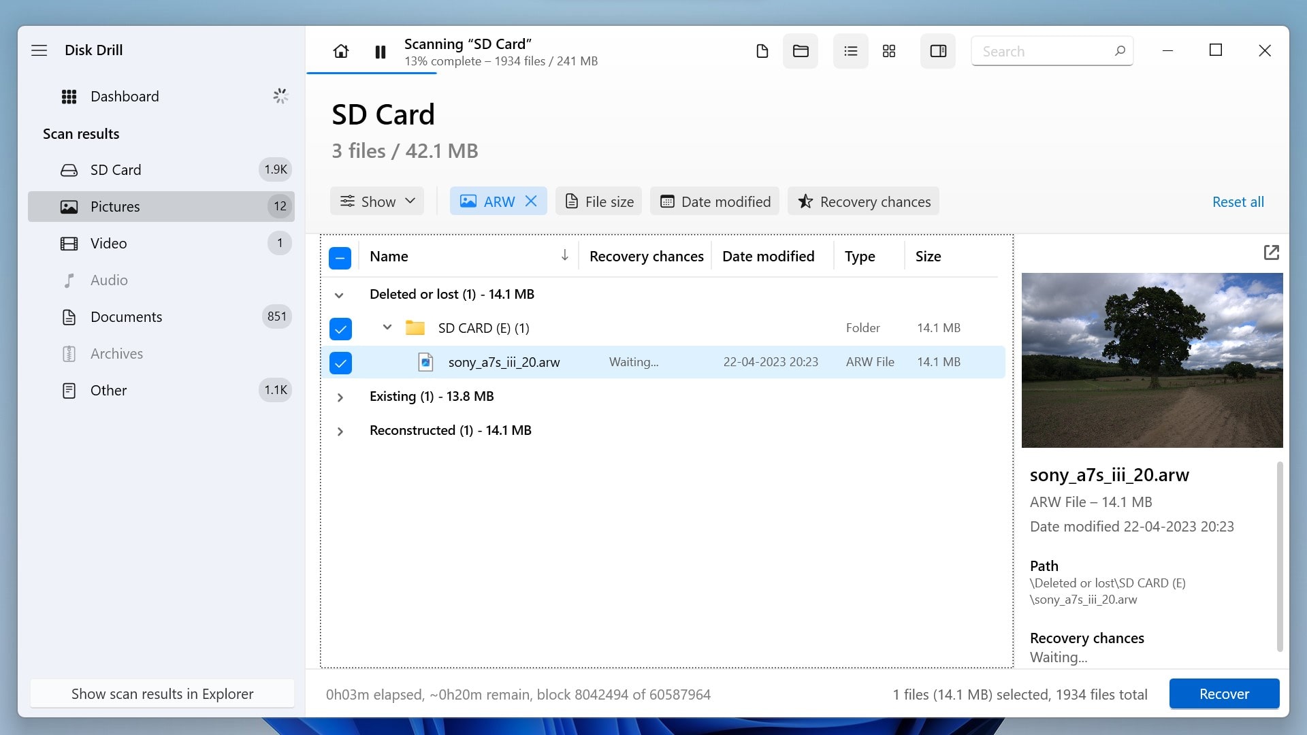The image size is (1307, 735).
Task: Click the sort arrow in the Name column
Action: point(564,255)
